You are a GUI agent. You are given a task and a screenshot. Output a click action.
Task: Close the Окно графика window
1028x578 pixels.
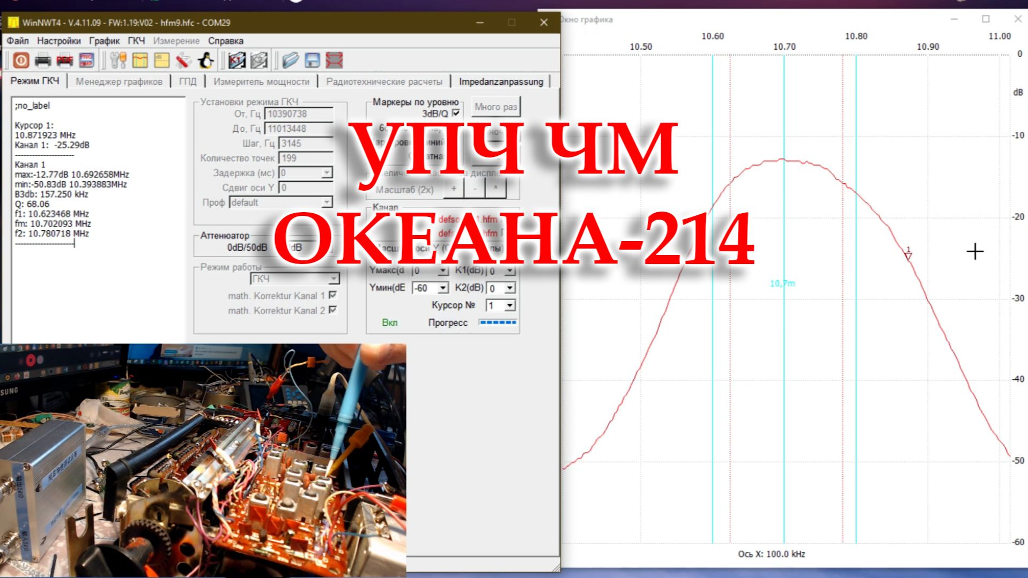[x=1017, y=19]
